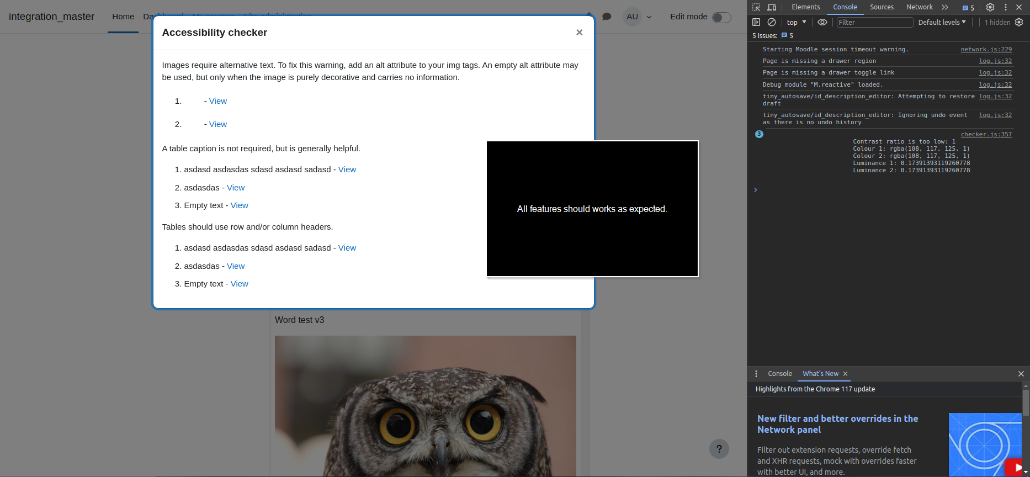Toggle the Edit mode switch
The image size is (1030, 477).
tap(721, 17)
